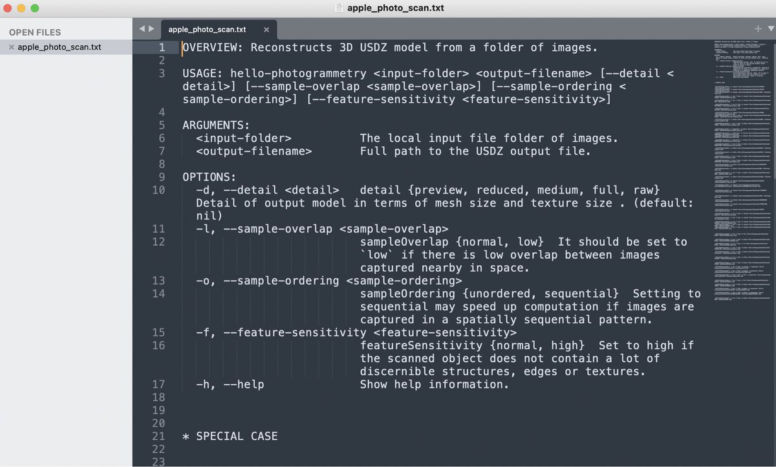Click the <output-filename> argument text

coord(254,151)
